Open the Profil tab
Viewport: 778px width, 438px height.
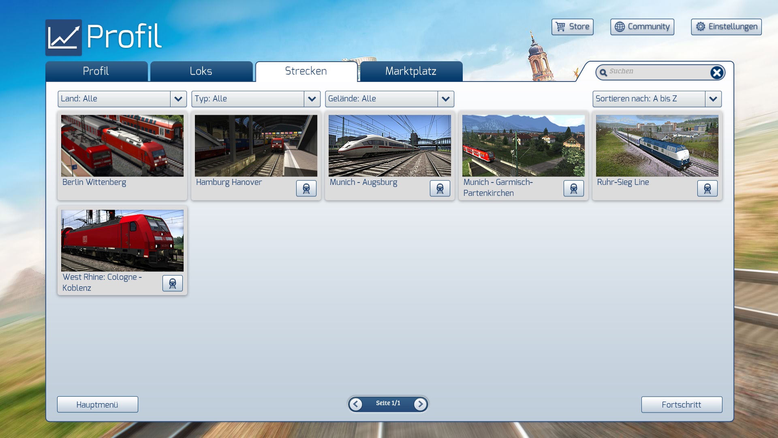(x=96, y=71)
